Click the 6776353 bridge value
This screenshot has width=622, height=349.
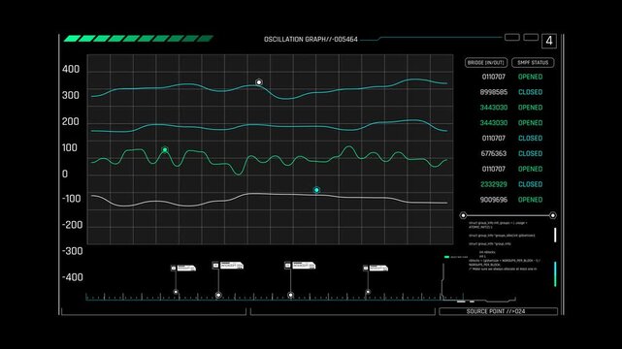tap(494, 153)
